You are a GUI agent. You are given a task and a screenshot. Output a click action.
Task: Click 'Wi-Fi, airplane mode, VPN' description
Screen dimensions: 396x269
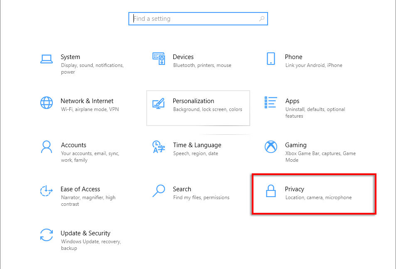pyautogui.click(x=90, y=109)
